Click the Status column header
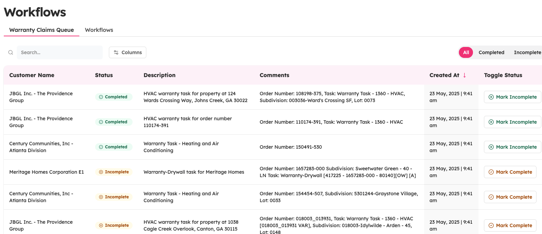 pyautogui.click(x=104, y=75)
